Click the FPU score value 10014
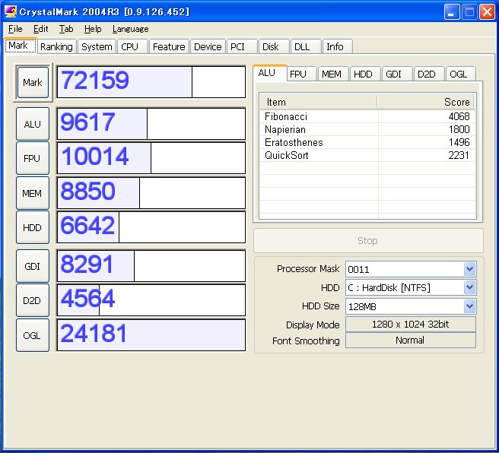This screenshot has width=499, height=453. [x=95, y=157]
